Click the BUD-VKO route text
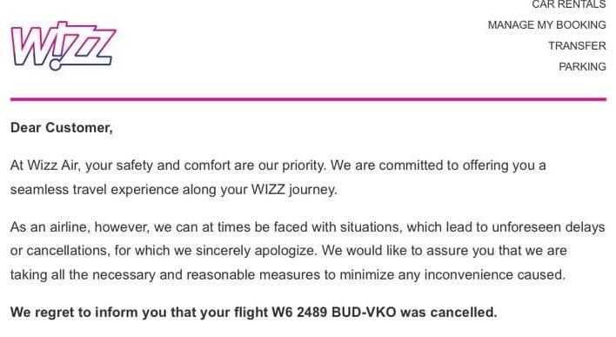This screenshot has height=337, width=616. [x=365, y=313]
